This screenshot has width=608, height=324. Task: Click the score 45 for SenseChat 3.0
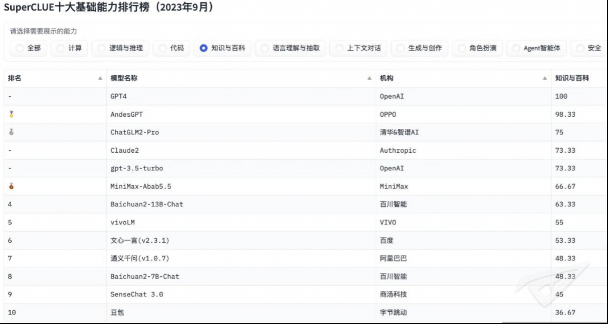[x=559, y=294]
